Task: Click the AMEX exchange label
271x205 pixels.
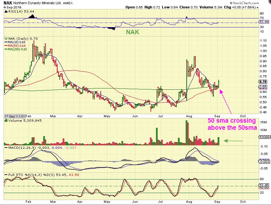Action: click(68, 3)
